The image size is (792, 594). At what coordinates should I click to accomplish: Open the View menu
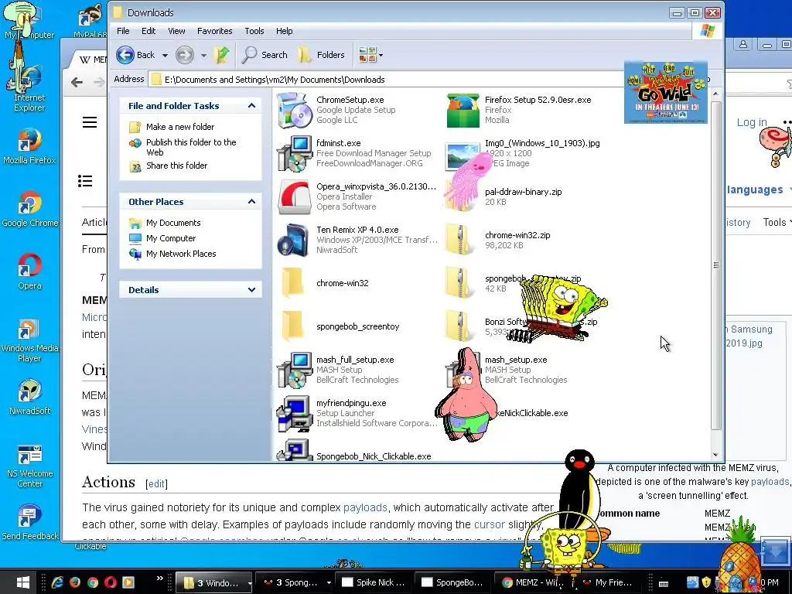(176, 31)
